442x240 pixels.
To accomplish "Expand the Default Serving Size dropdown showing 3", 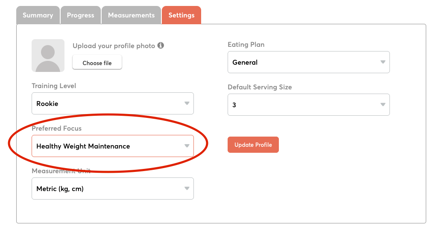I will (308, 105).
